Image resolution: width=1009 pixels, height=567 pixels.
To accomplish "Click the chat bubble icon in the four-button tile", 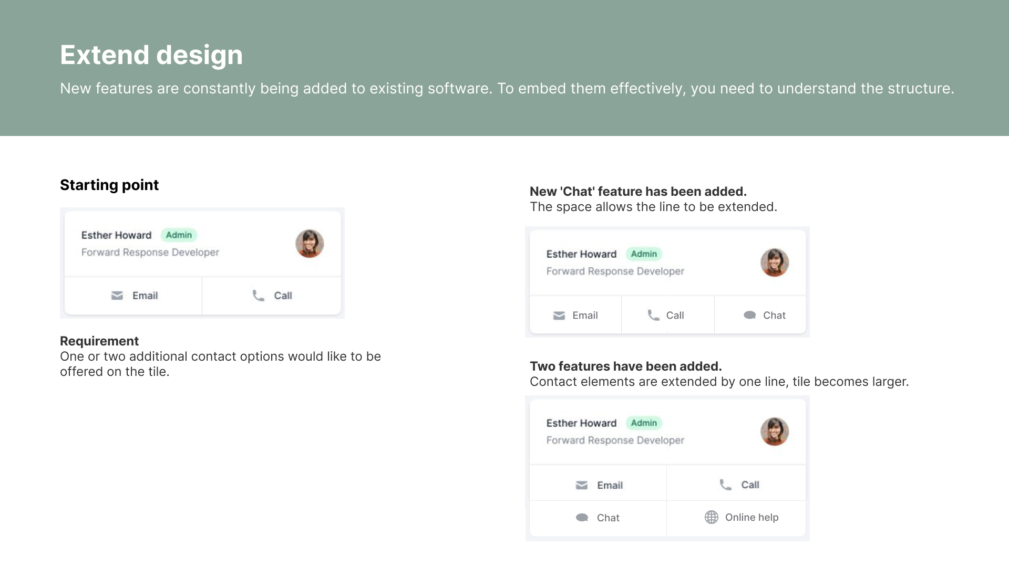I will click(x=582, y=518).
